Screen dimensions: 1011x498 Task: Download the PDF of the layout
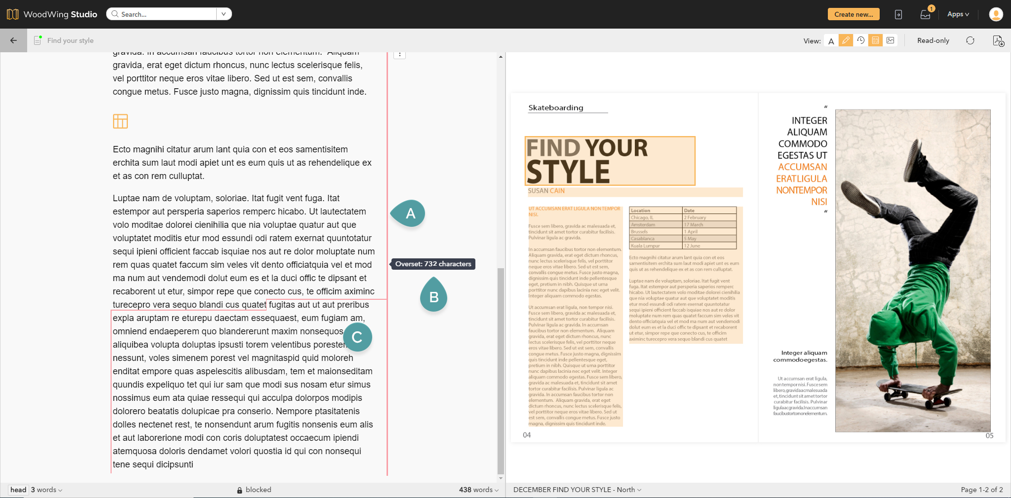click(998, 40)
